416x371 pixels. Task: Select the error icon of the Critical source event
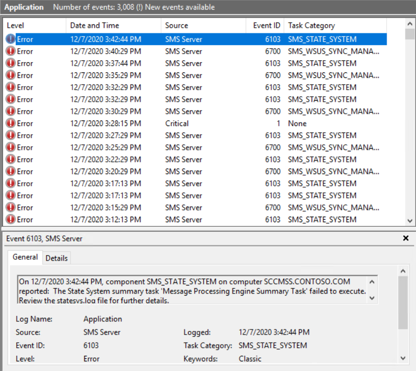[11, 123]
